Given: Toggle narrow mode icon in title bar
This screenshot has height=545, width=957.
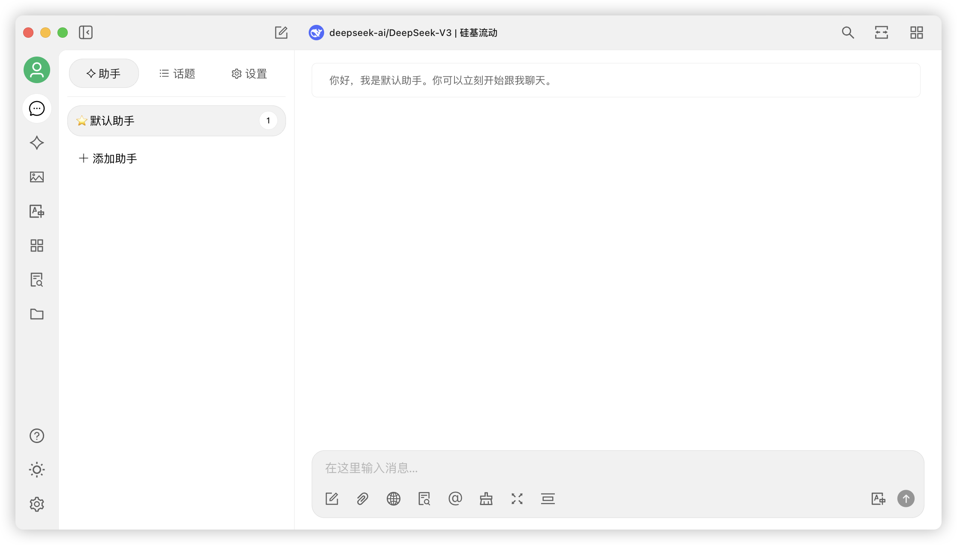Looking at the screenshot, I should (x=882, y=33).
